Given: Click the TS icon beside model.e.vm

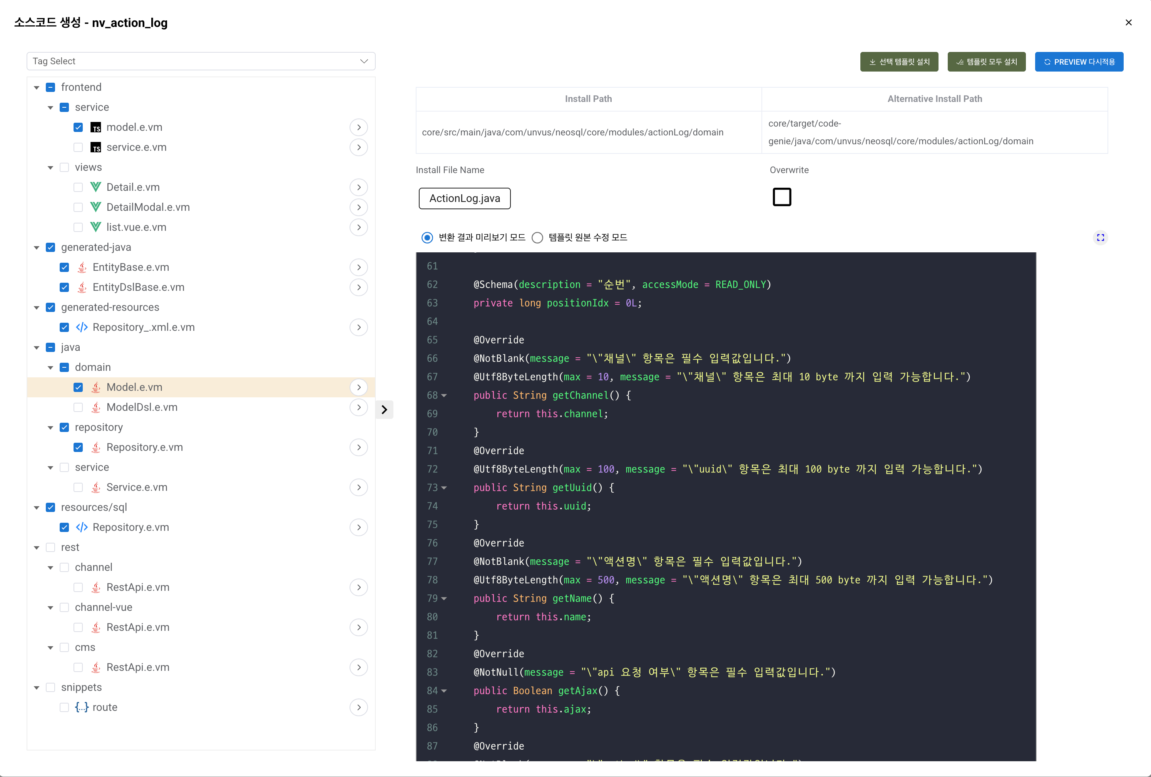Looking at the screenshot, I should (96, 127).
